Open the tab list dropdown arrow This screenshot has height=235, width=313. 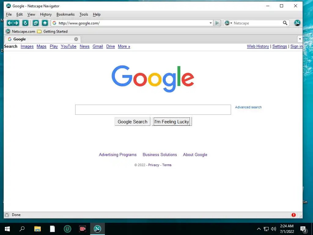[x=300, y=39]
